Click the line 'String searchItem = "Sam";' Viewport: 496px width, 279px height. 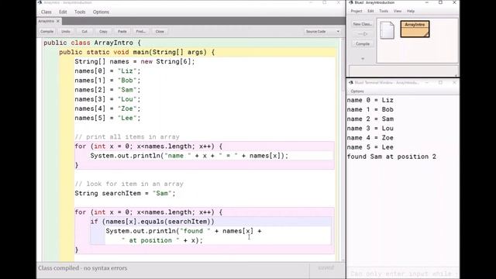pyautogui.click(x=125, y=193)
